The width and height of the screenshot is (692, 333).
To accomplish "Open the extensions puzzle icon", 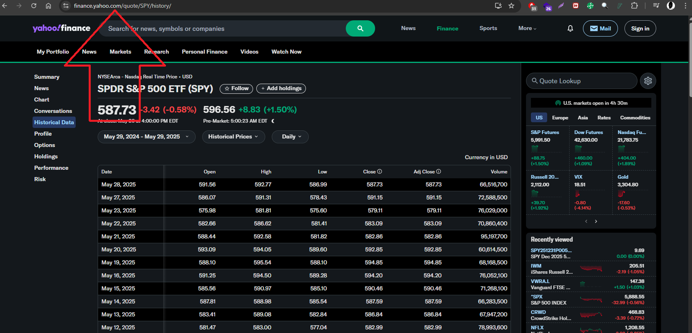I will pyautogui.click(x=634, y=6).
